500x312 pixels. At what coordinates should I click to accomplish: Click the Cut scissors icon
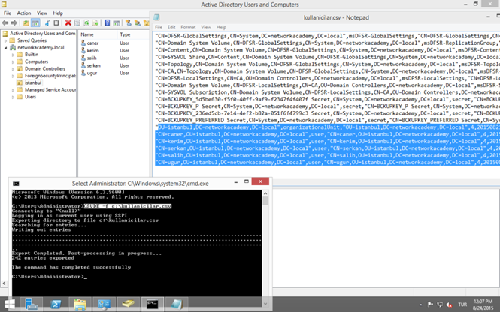(x=47, y=23)
